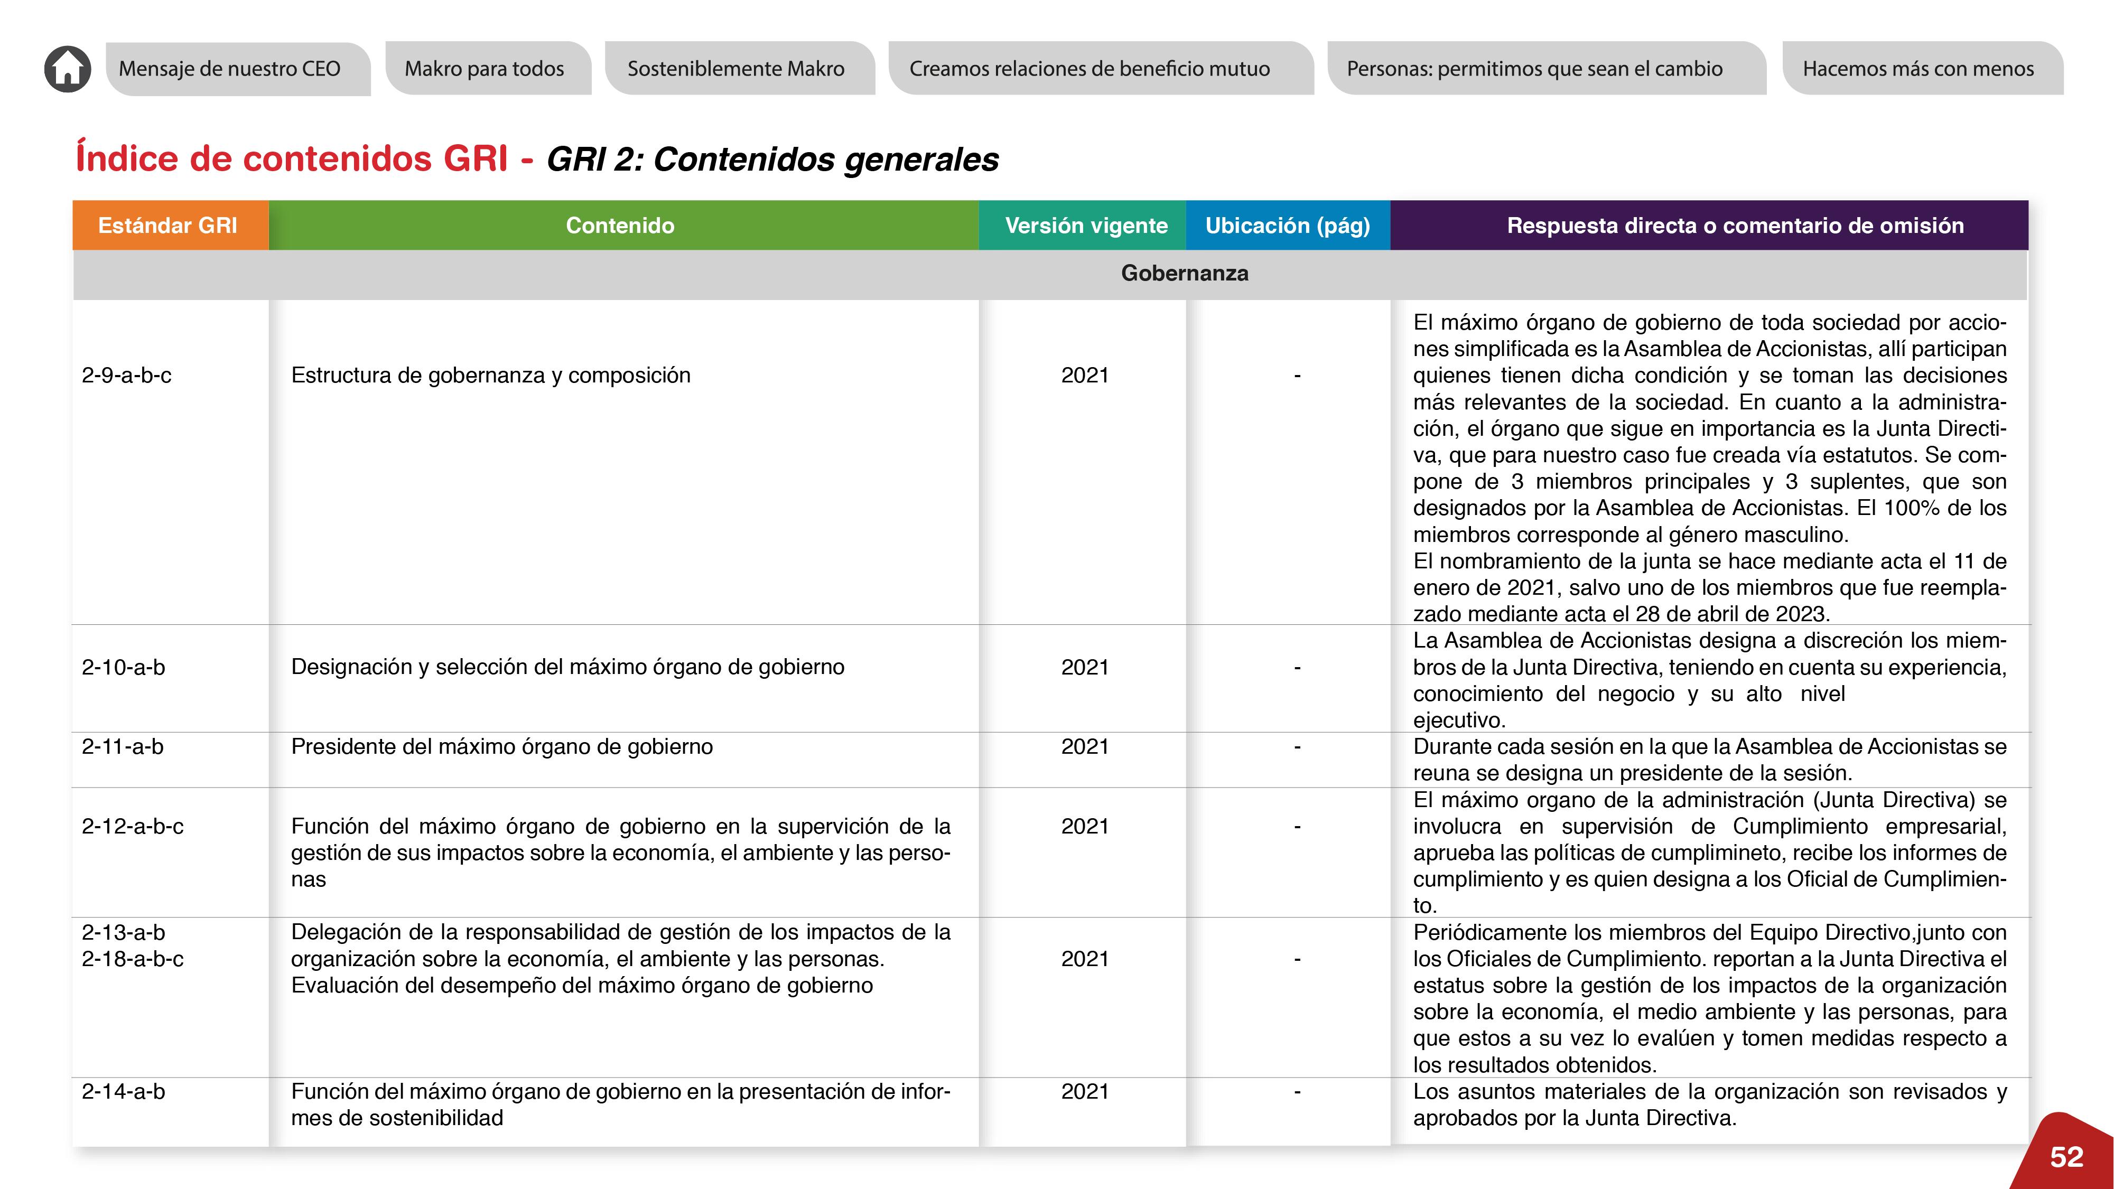
Task: Select Creamos relaciones de beneficio mutuo tab
Action: [x=1089, y=69]
